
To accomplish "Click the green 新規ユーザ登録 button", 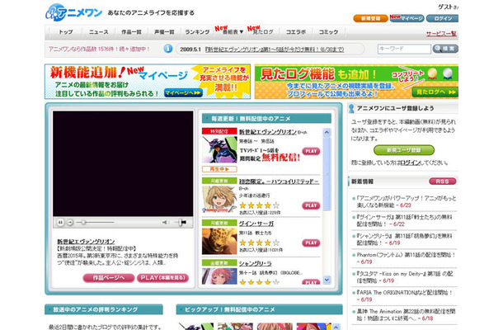I will click(404, 150).
